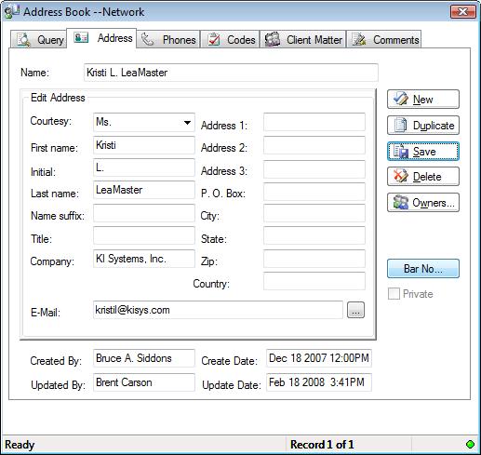The height and width of the screenshot is (455, 481).
Task: Click the telephone icon on Phones tab
Action: pyautogui.click(x=147, y=40)
